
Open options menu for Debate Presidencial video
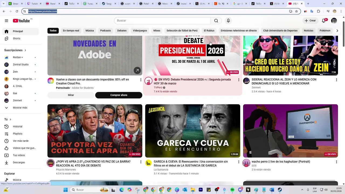click(239, 80)
